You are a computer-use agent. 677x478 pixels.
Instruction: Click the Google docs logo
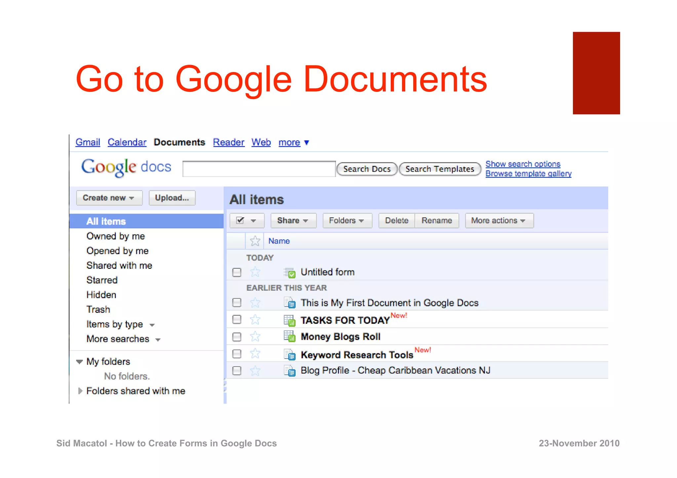(126, 167)
